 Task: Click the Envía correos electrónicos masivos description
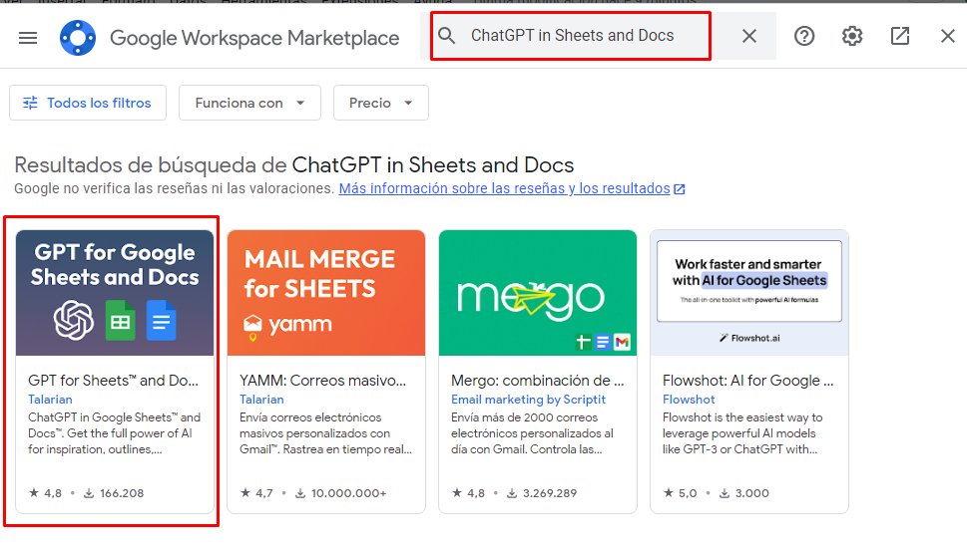coord(325,433)
